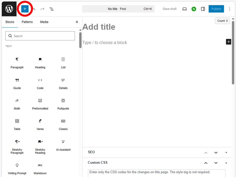Viewport: 236px width, 177px height.
Task: Insert a Table block
Action: [x=17, y=124]
